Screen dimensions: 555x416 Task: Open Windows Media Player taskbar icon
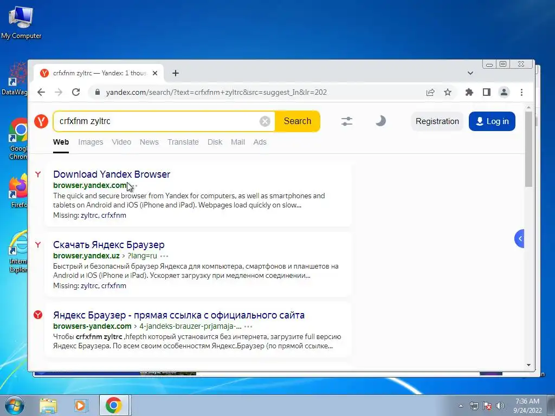coord(80,405)
